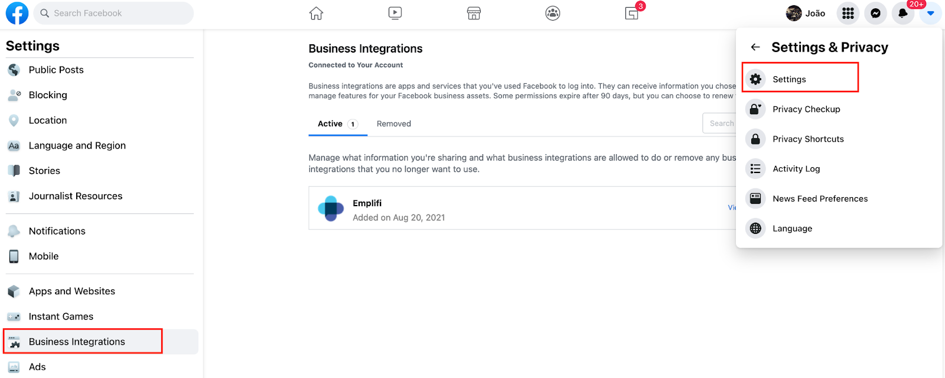Collapse the account dropdown arrow
Viewport: 945px width, 378px height.
coord(930,13)
